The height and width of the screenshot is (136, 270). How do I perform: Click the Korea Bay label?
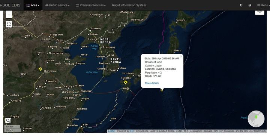tap(94, 47)
